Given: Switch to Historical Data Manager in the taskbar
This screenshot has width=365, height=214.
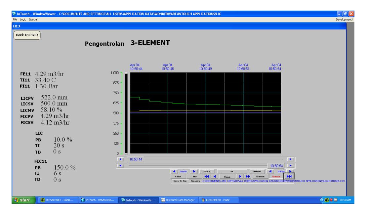Looking at the screenshot, I should pos(178,200).
